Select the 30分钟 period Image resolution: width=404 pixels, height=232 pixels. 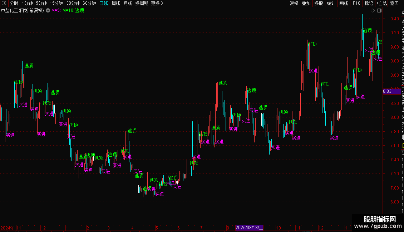click(73, 3)
